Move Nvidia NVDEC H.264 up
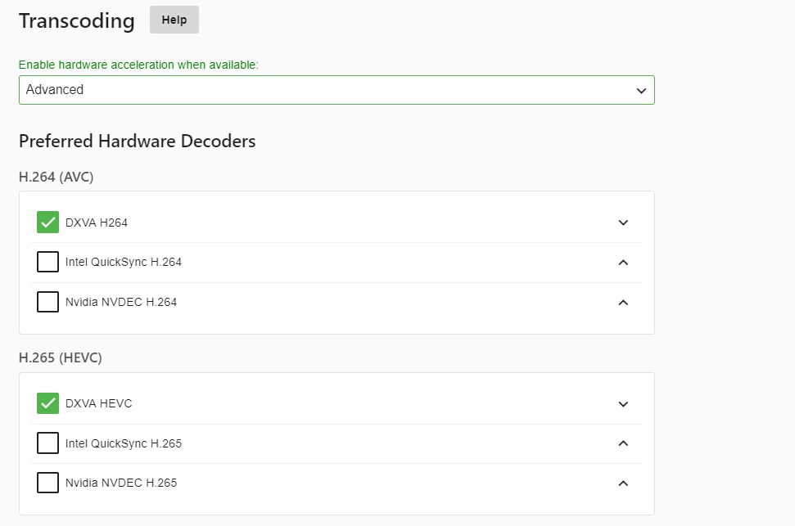 pyautogui.click(x=623, y=302)
